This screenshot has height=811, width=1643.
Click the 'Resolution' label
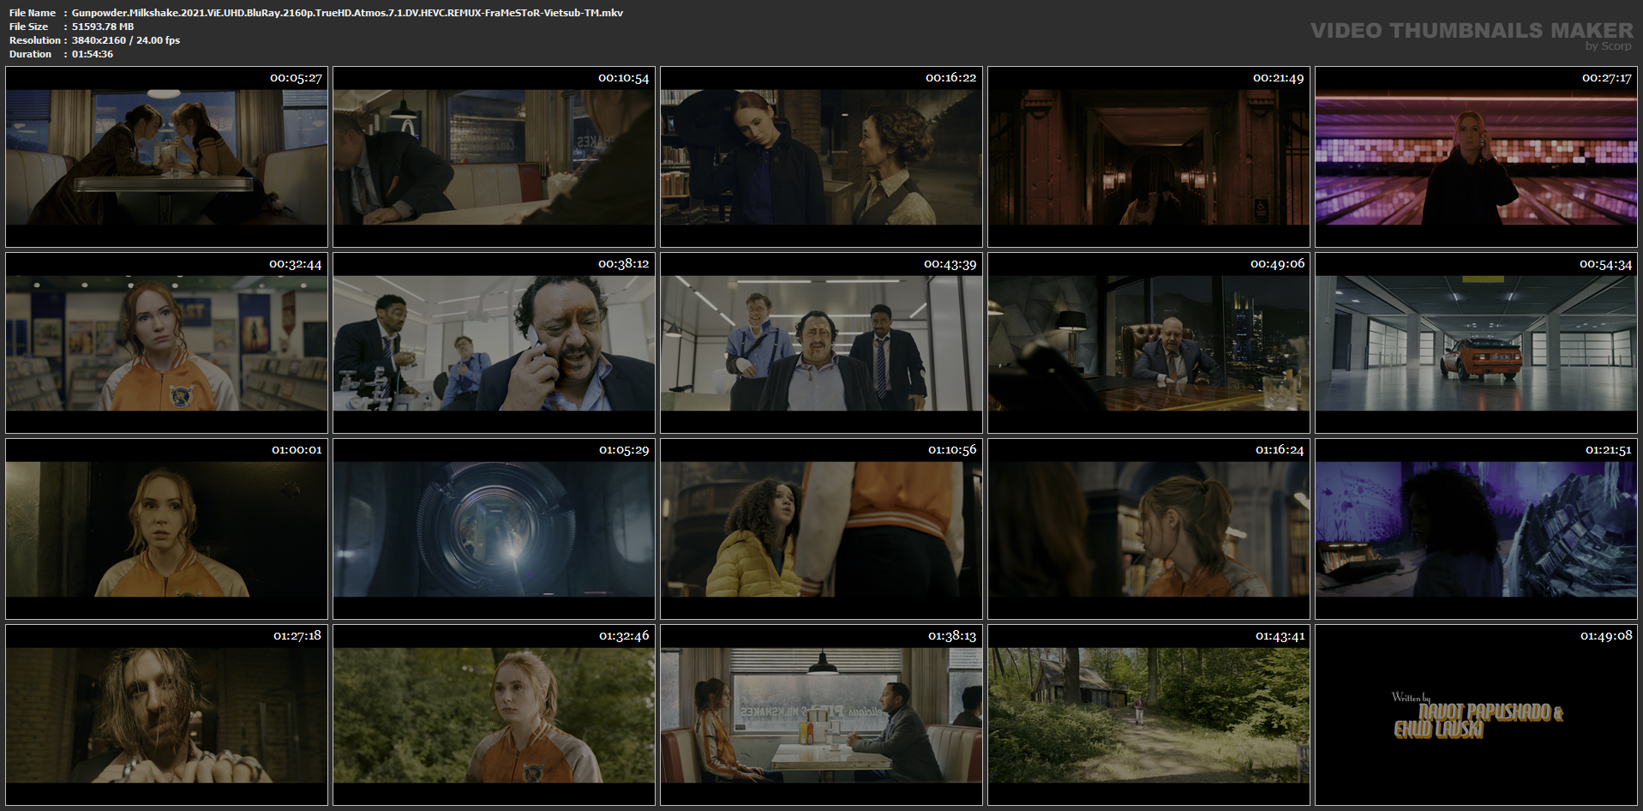(34, 40)
